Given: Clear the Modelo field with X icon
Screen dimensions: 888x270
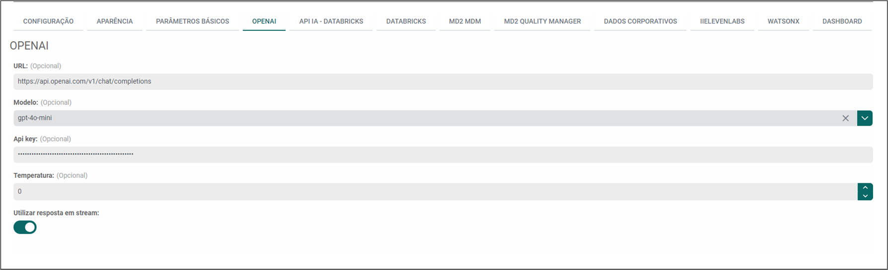Looking at the screenshot, I should [845, 118].
